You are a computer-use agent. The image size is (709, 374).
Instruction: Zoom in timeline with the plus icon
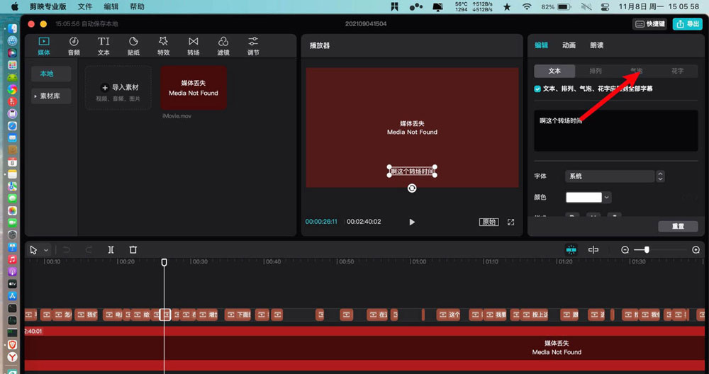(696, 250)
